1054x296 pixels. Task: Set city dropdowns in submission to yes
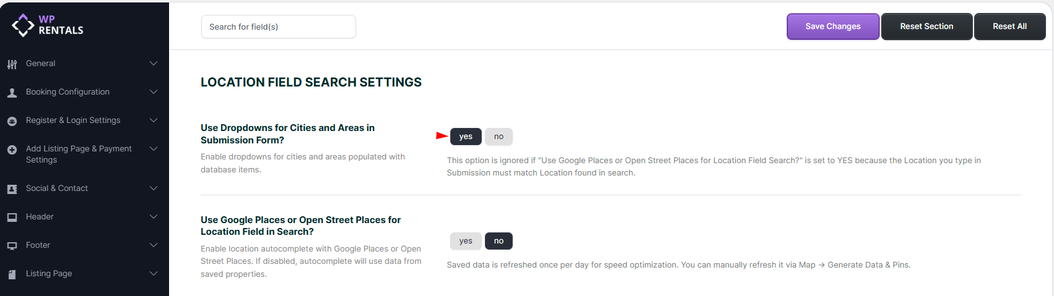tap(466, 137)
